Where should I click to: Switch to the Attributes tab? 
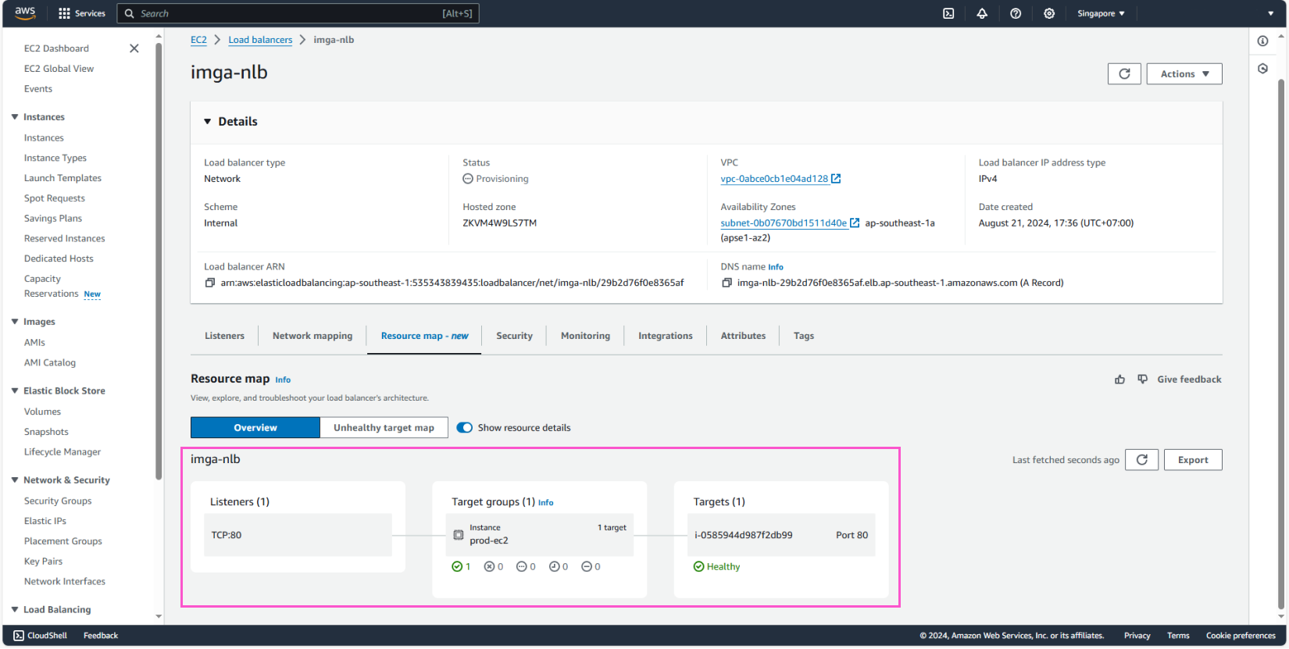tap(743, 336)
